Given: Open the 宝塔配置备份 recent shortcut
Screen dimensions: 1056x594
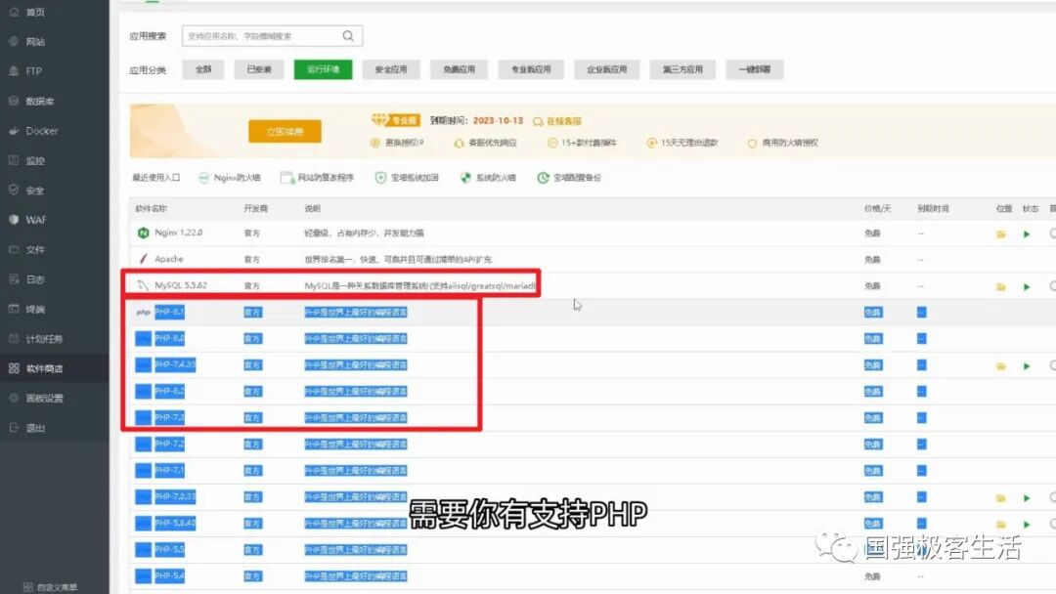Looking at the screenshot, I should click(569, 178).
